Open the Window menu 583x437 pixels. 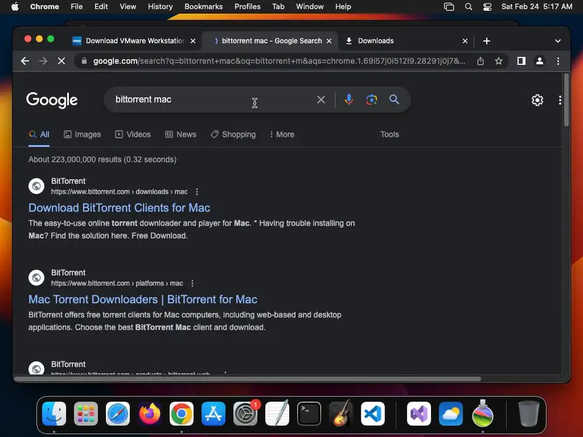310,7
